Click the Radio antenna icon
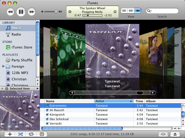 click(x=8, y=34)
